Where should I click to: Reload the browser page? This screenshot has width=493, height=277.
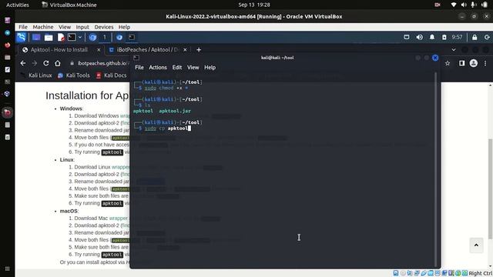tap(46, 63)
